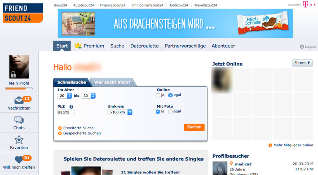Open the JobScout24 link
Screen dimensions: 318x175
pos(179,5)
